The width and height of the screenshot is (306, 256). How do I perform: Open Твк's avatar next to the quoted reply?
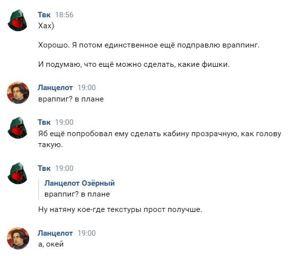tap(18, 173)
